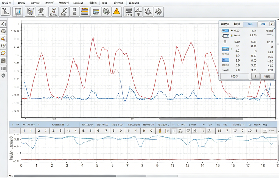Image resolution: width=279 pixels, height=178 pixels.
Task: Click the button right of the plus button
Action: pyautogui.click(x=267, y=76)
